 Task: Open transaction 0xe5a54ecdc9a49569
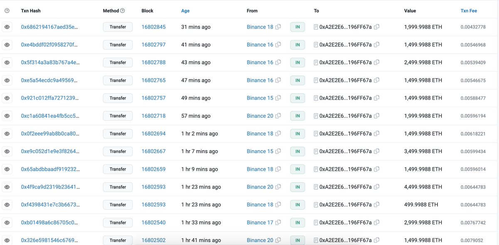coord(49,80)
